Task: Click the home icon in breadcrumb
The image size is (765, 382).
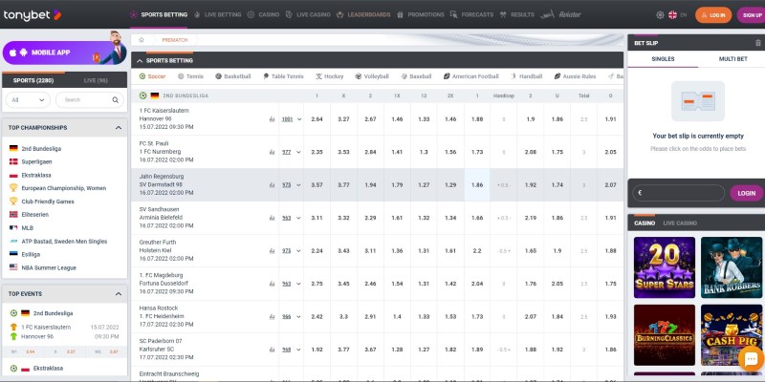Action: pos(141,40)
